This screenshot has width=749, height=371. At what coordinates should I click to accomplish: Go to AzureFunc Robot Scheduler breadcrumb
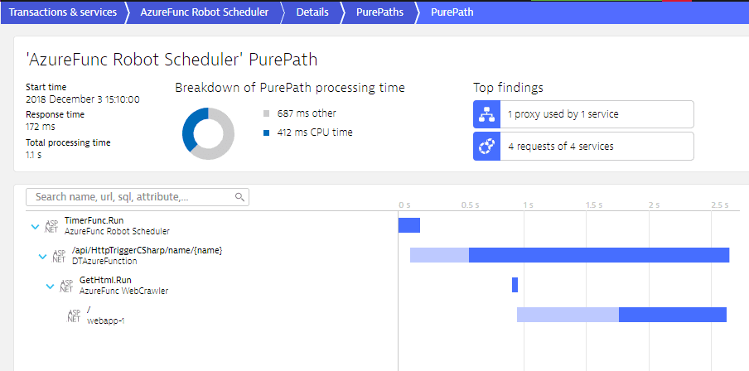pyautogui.click(x=205, y=12)
